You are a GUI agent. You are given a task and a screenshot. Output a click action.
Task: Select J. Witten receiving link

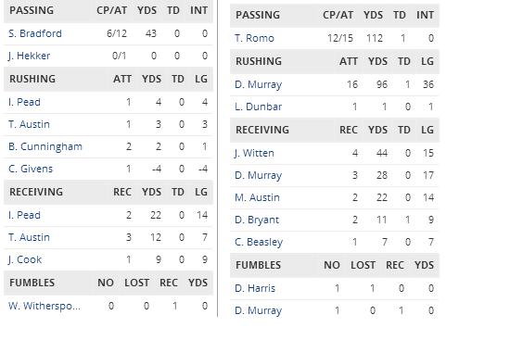[254, 153]
